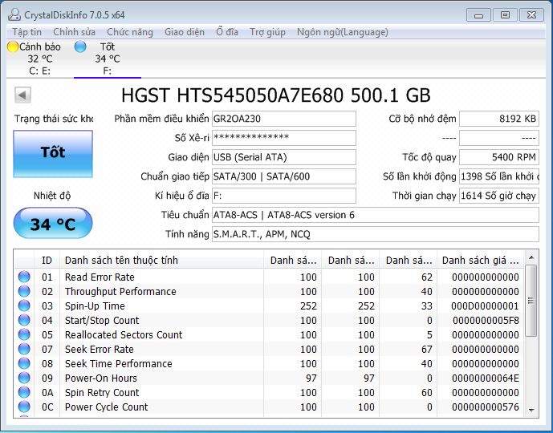This screenshot has width=553, height=433.
Task: Click status orb for Reallocated Sectors Count
Action: tap(24, 335)
